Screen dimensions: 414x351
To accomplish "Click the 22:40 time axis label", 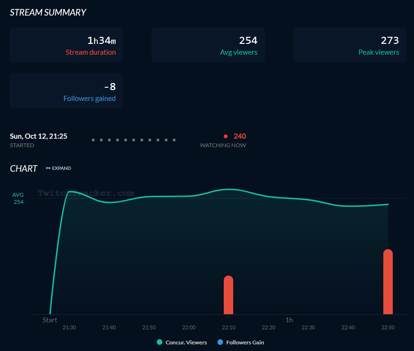I will (x=348, y=327).
